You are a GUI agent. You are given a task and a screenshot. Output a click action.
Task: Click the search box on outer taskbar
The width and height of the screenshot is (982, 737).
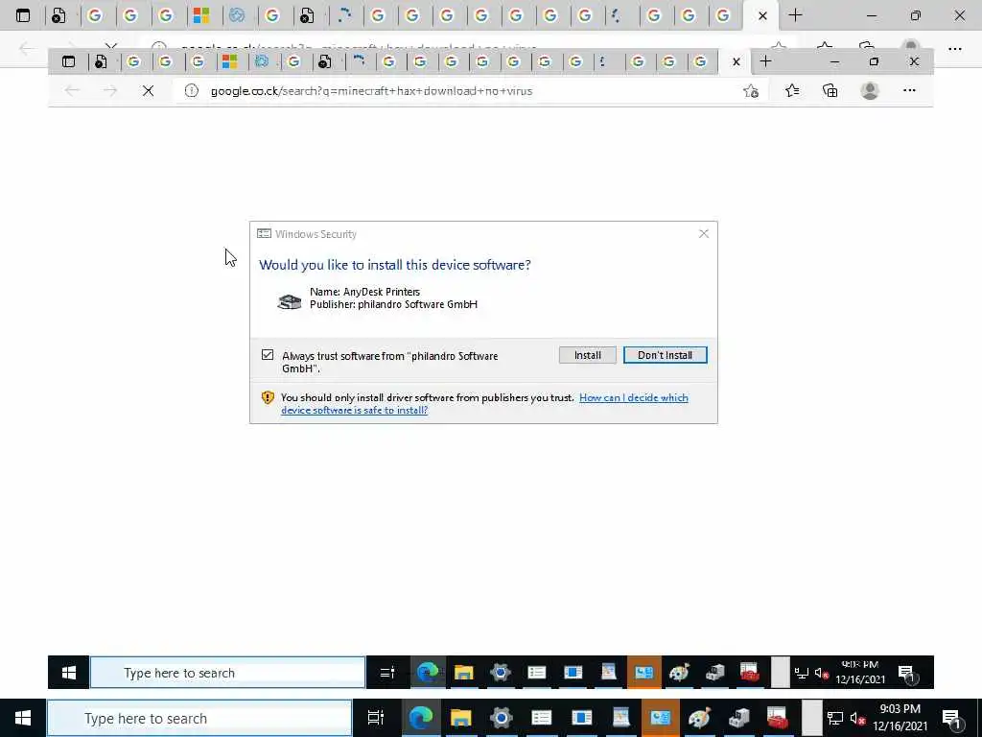[199, 718]
